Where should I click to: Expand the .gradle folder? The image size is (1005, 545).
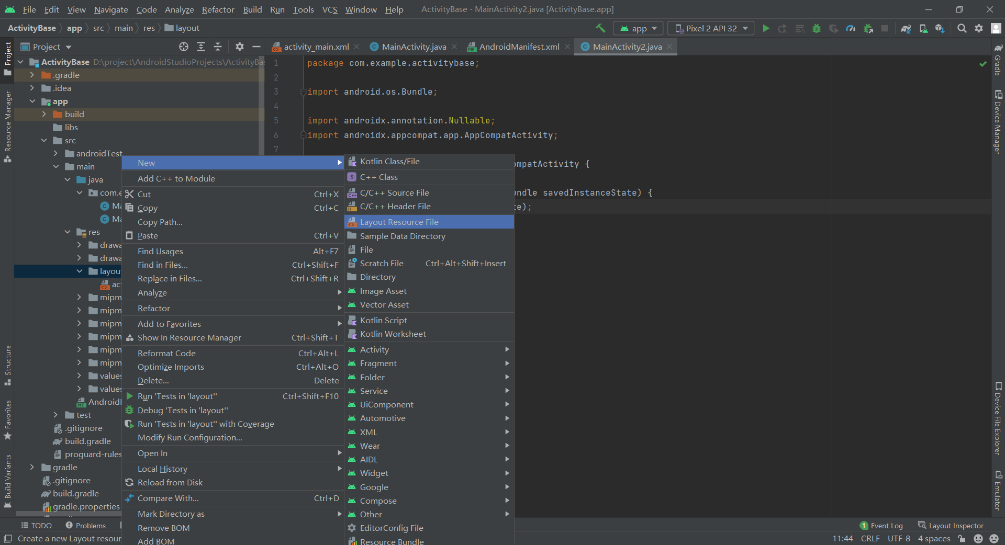point(32,75)
